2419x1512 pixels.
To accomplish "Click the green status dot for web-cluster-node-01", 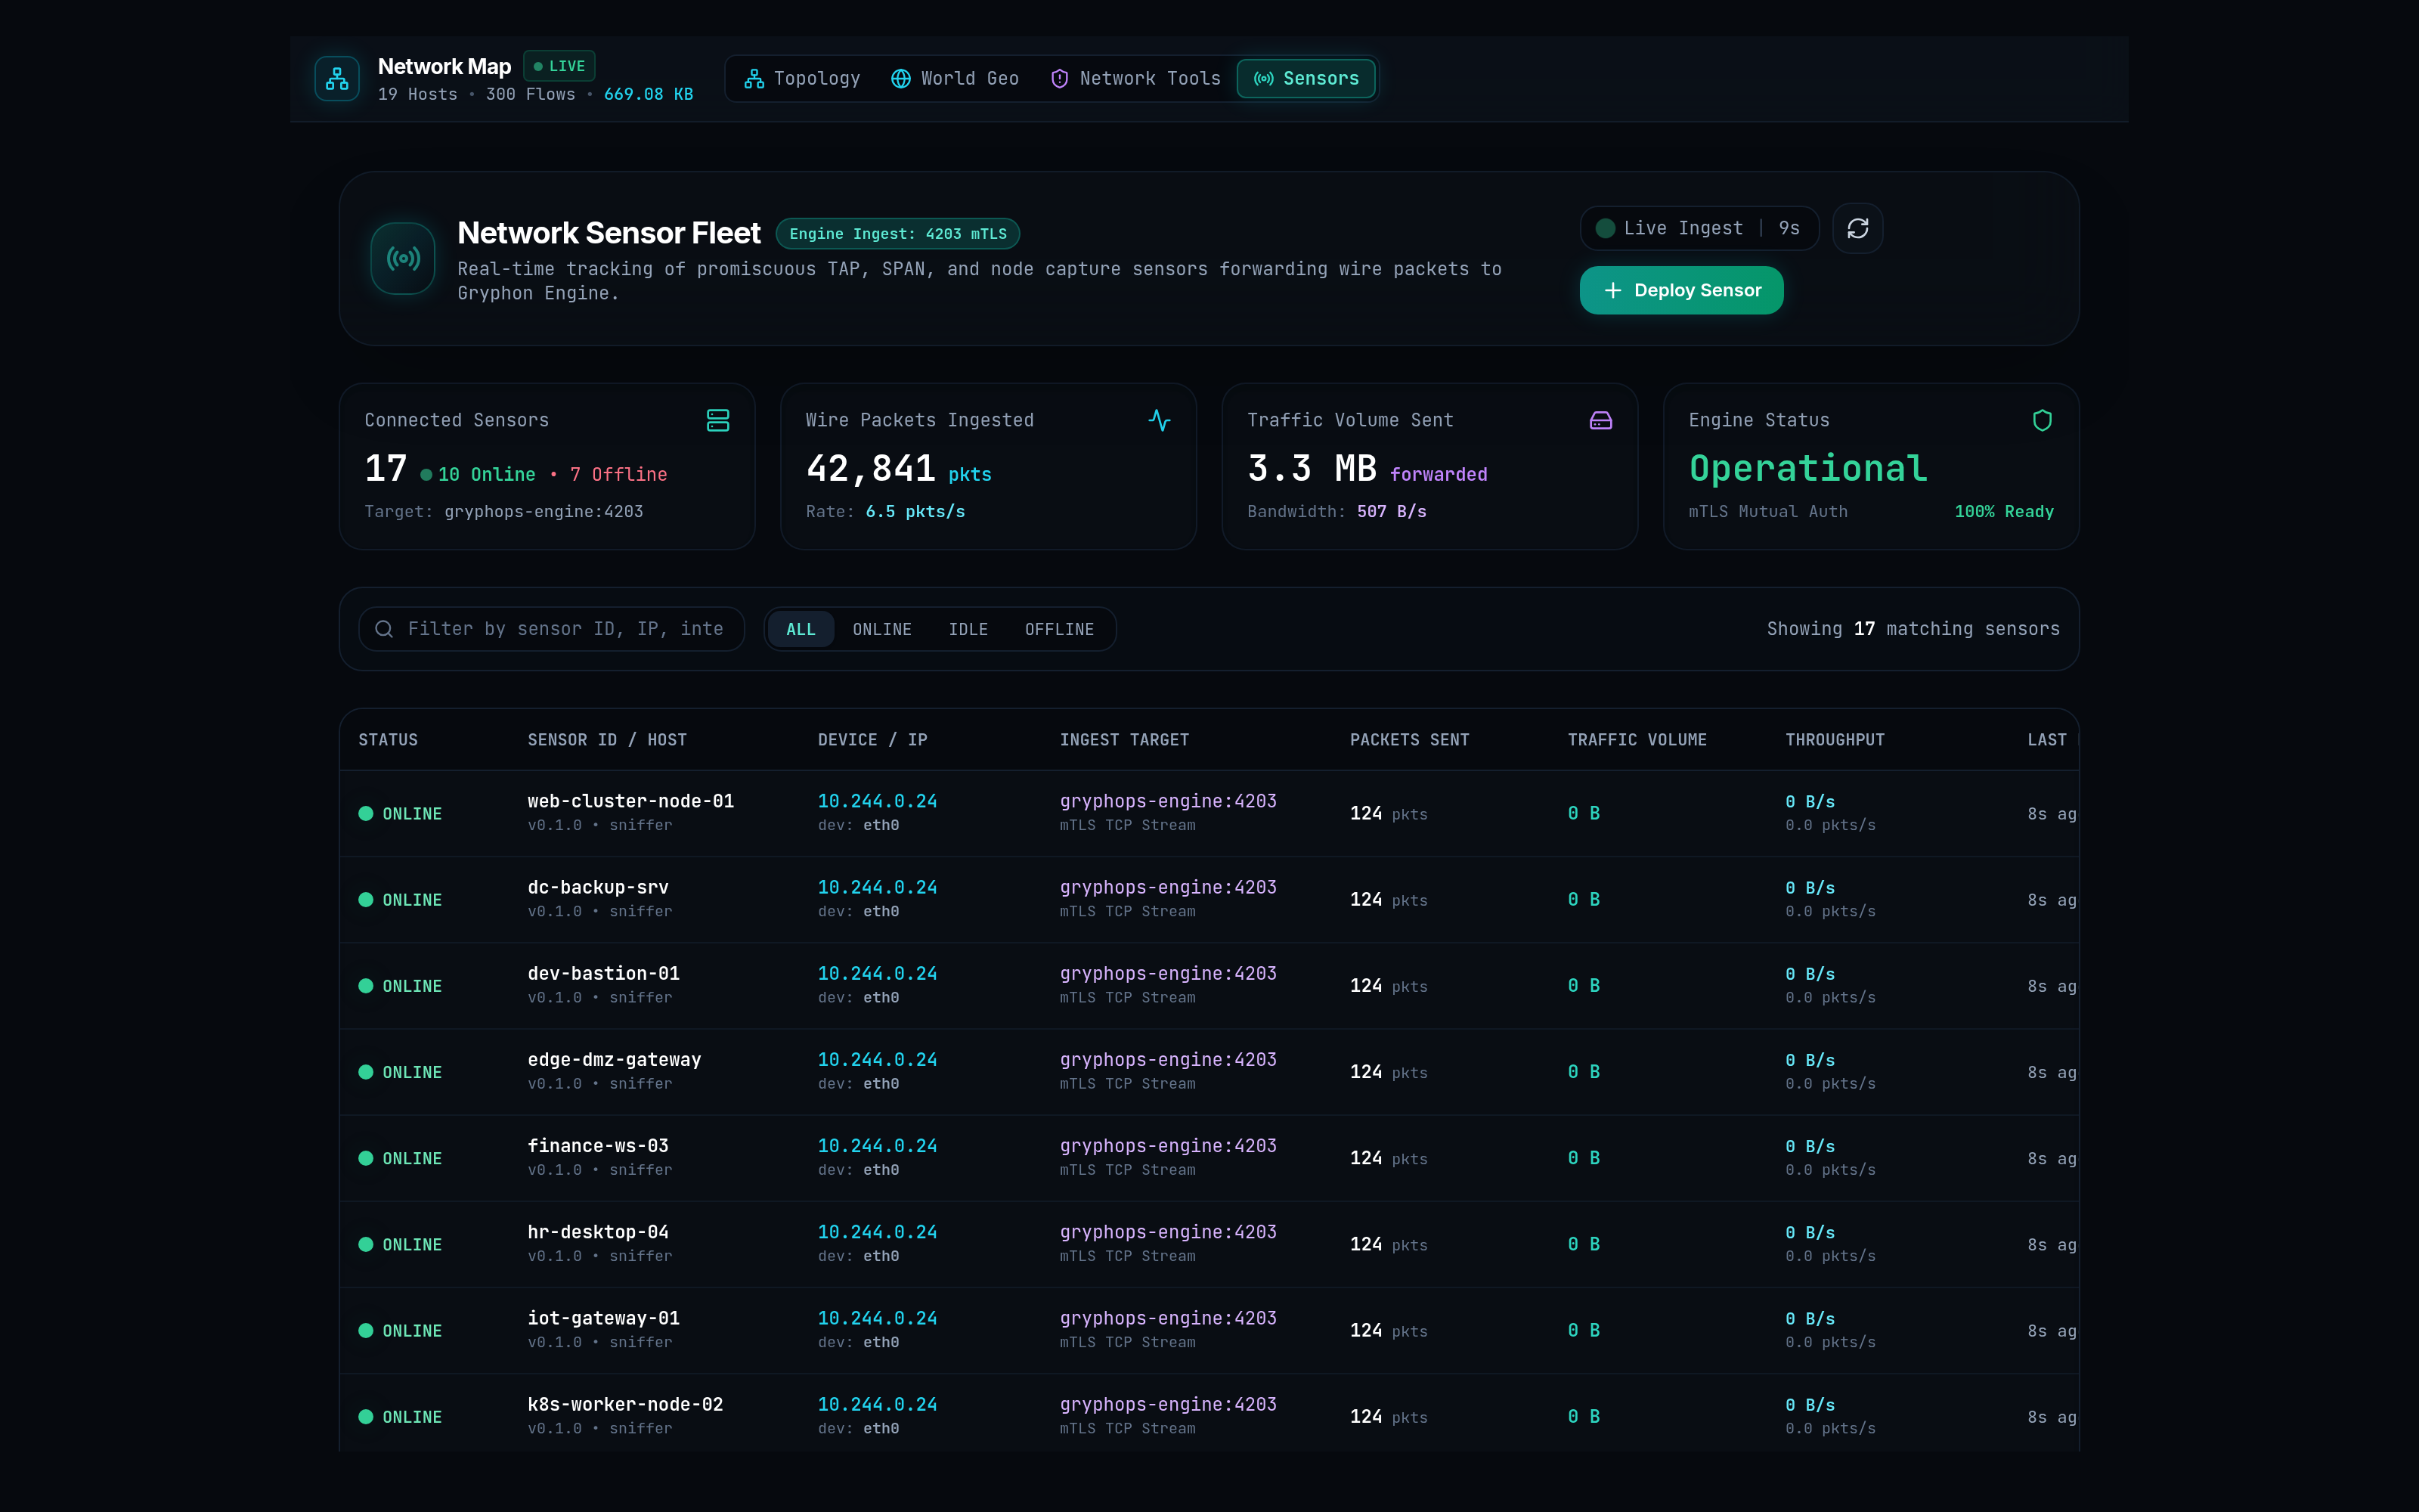I will [x=366, y=814].
